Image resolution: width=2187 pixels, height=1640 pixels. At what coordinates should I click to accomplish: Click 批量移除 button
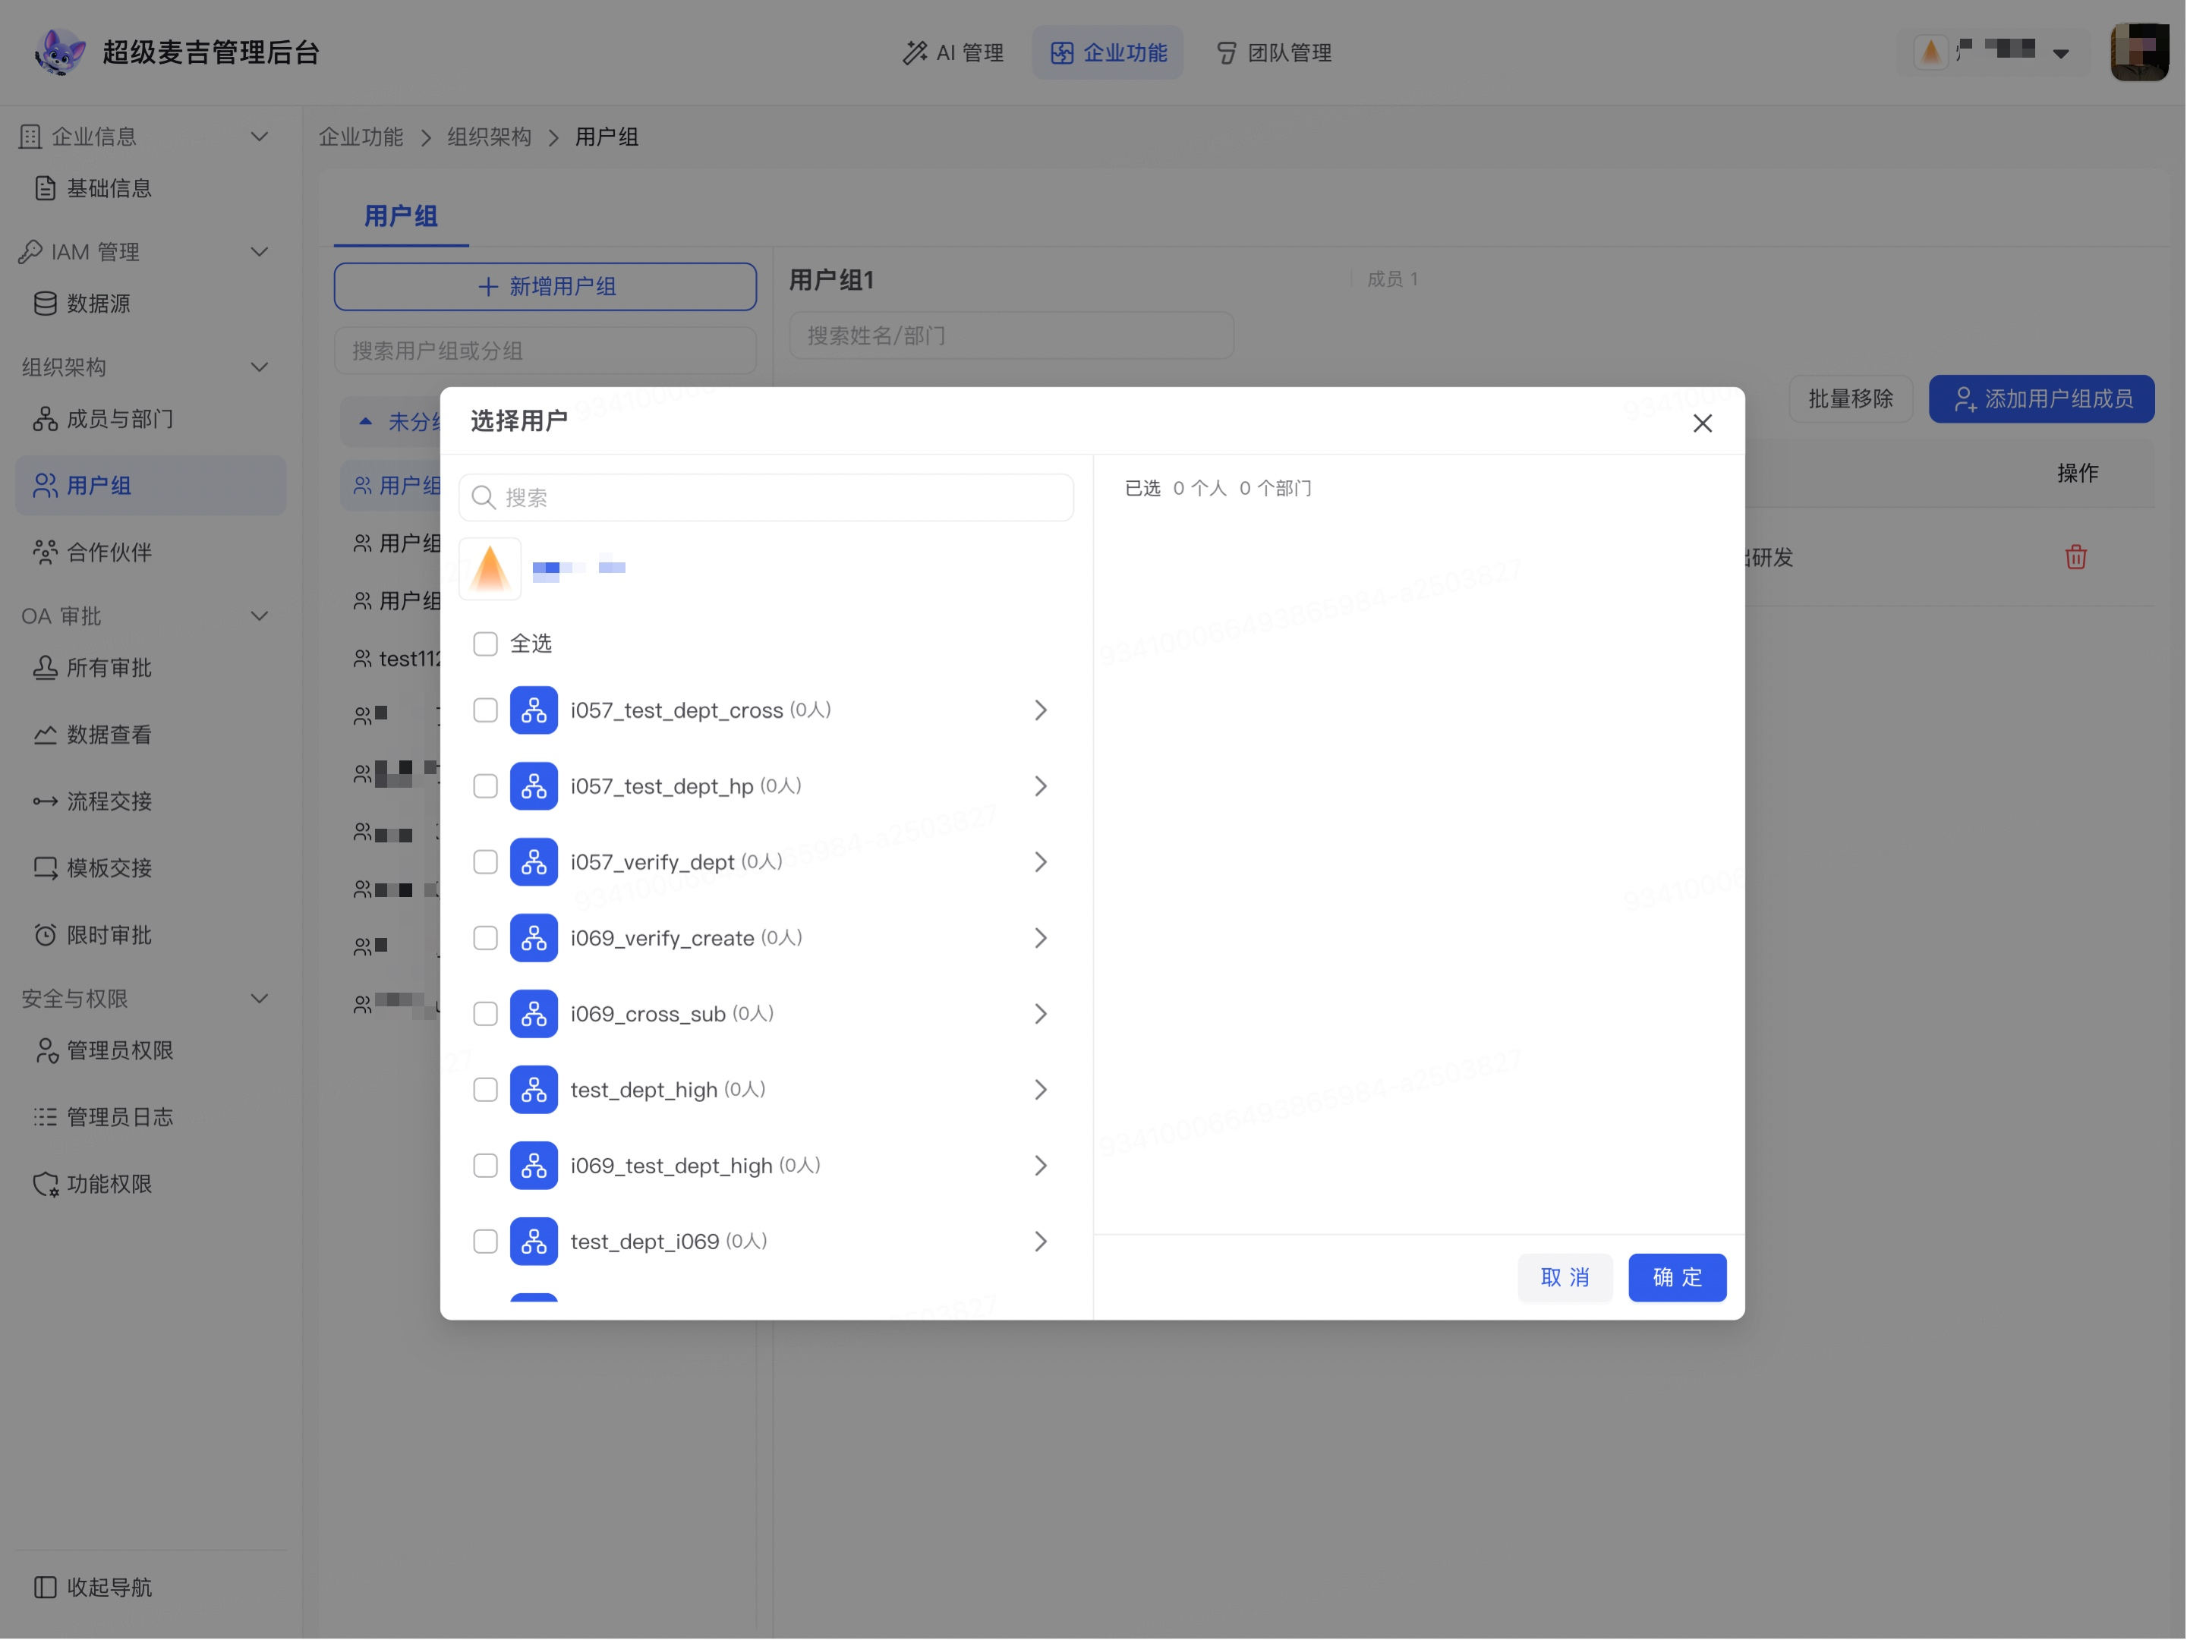1850,398
